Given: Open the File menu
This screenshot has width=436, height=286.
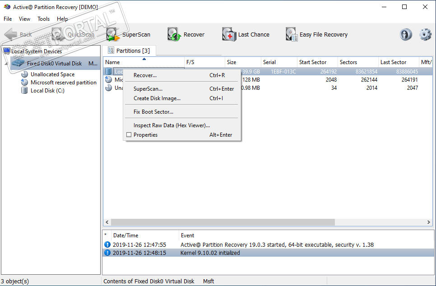Looking at the screenshot, I should [8, 18].
